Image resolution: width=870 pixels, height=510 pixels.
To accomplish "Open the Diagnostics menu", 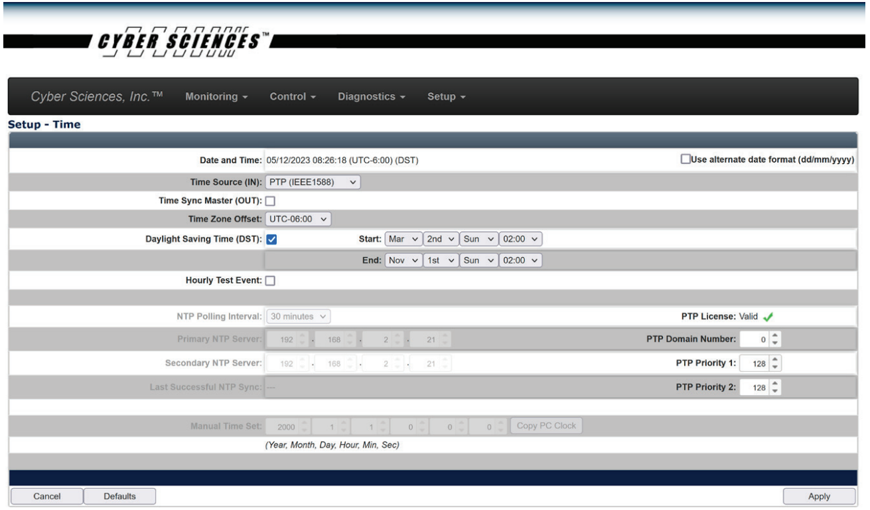I will point(372,97).
